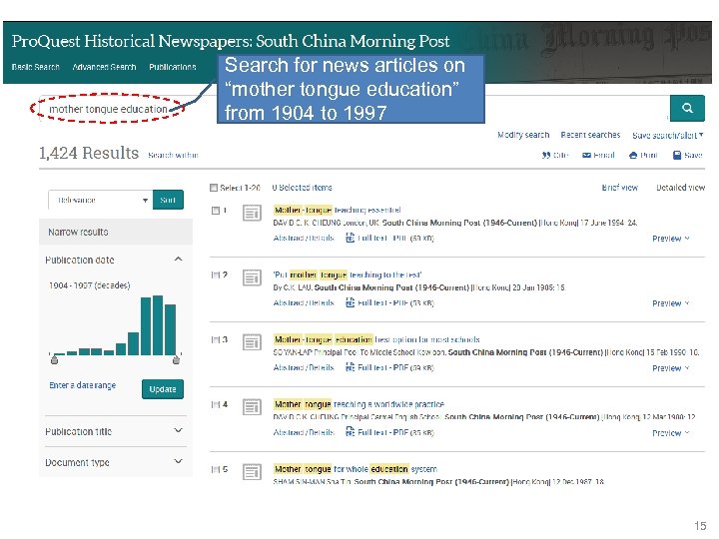This screenshot has height=539, width=719.
Task: Open document icon for result 3
Action: click(x=252, y=342)
